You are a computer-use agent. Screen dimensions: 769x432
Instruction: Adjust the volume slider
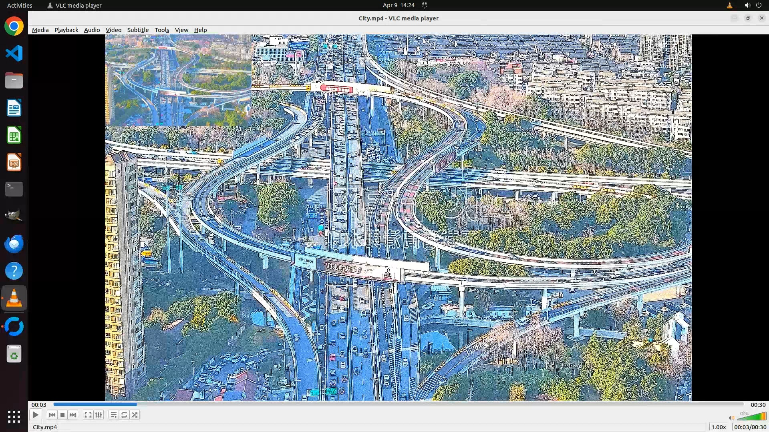pos(751,417)
